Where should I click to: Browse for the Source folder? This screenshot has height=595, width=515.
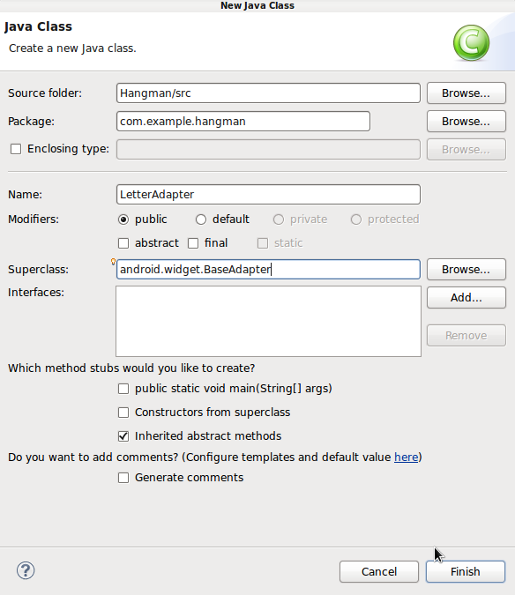click(466, 93)
